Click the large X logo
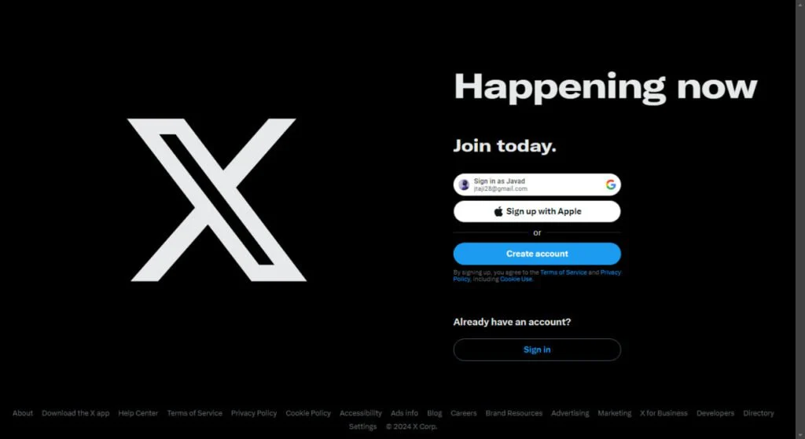 [x=218, y=200]
